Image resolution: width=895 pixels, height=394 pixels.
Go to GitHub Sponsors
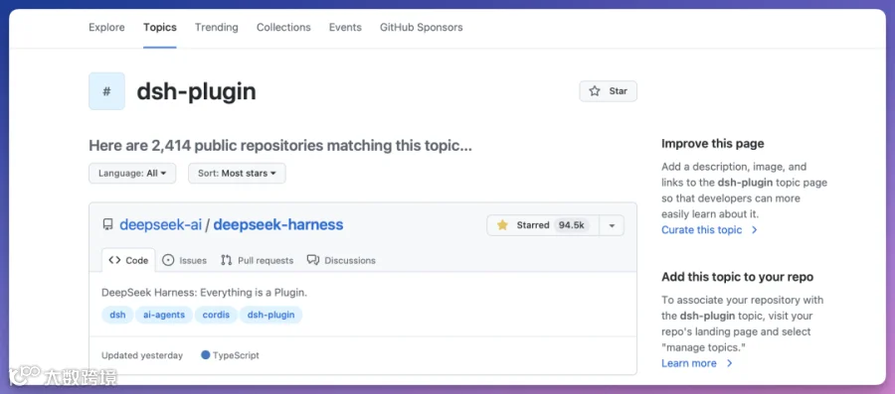[422, 28]
